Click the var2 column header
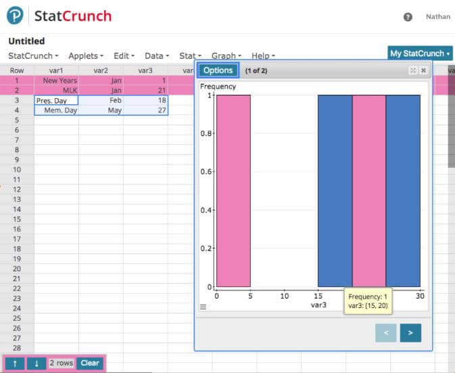Image resolution: width=455 pixels, height=373 pixels. coord(101,70)
